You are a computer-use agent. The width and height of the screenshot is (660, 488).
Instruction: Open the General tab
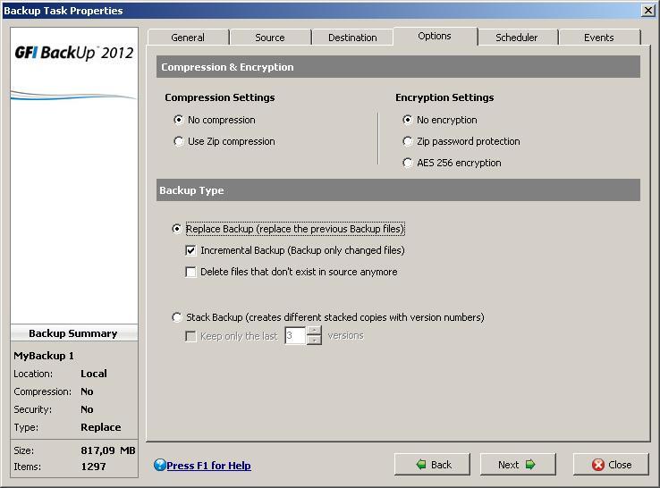(x=188, y=38)
